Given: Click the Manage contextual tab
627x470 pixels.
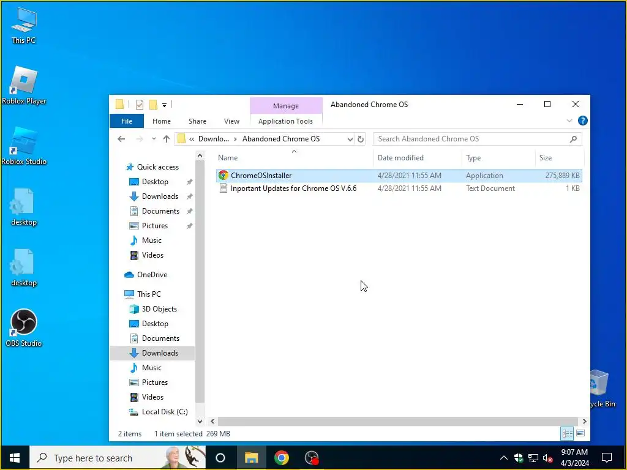Looking at the screenshot, I should pyautogui.click(x=286, y=106).
